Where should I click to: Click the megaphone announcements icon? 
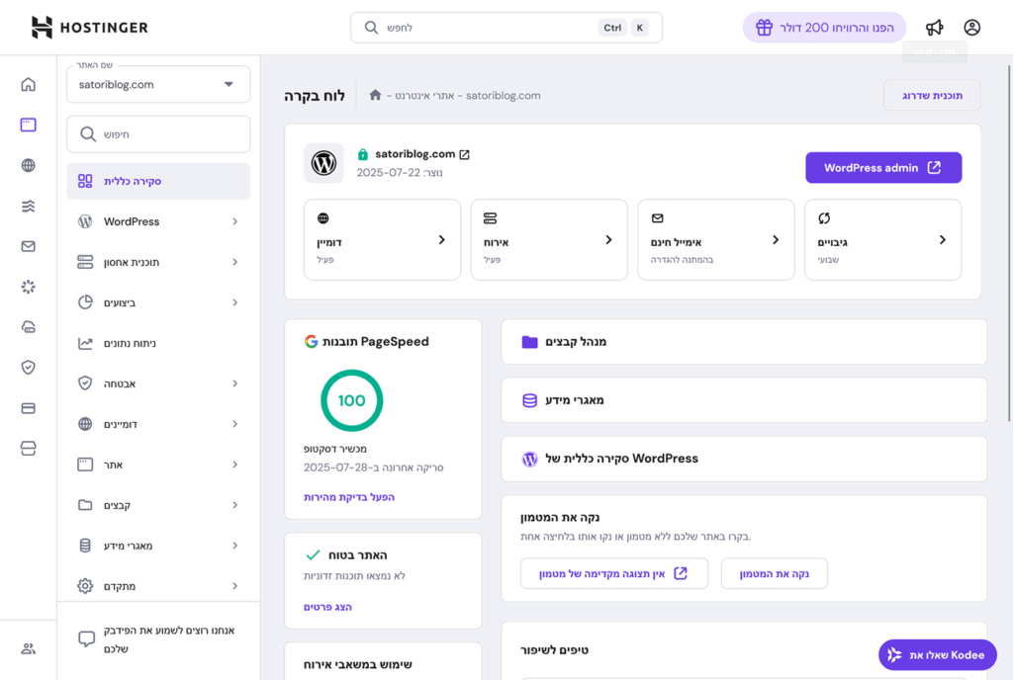934,27
